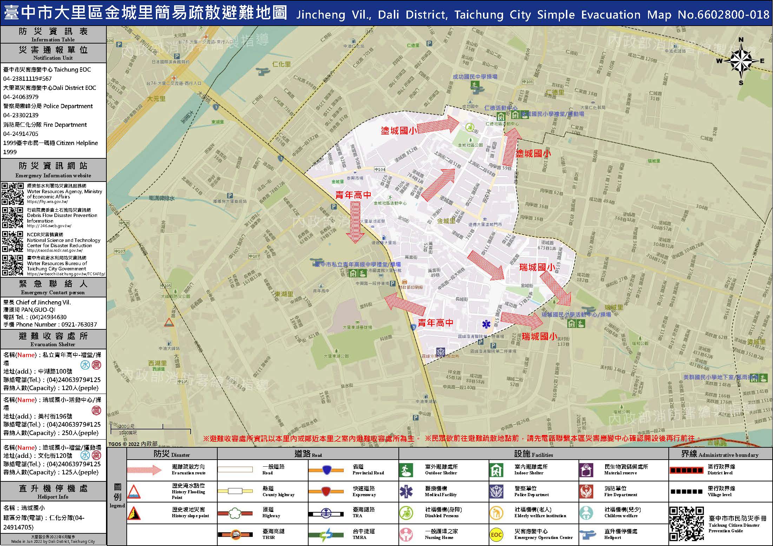Image resolution: width=773 pixels, height=546 pixels.
Task: Click the compass rose on the map
Action: [x=740, y=61]
